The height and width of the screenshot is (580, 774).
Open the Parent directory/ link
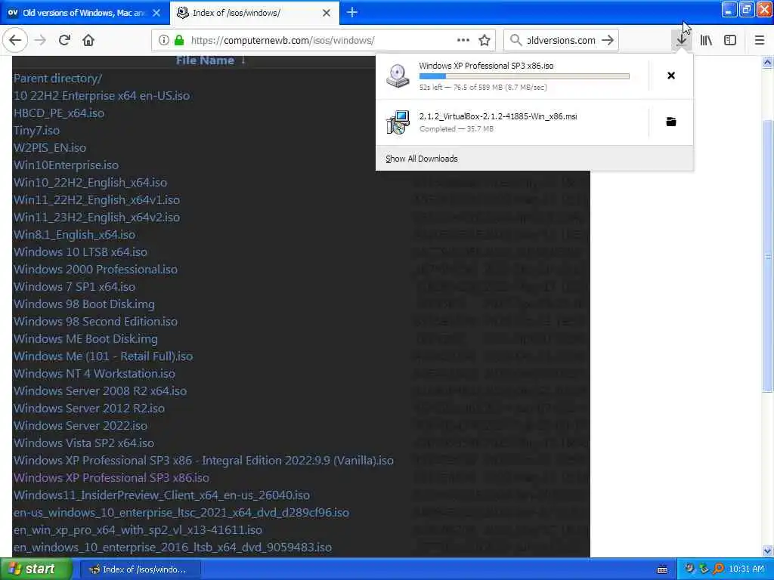[57, 79]
